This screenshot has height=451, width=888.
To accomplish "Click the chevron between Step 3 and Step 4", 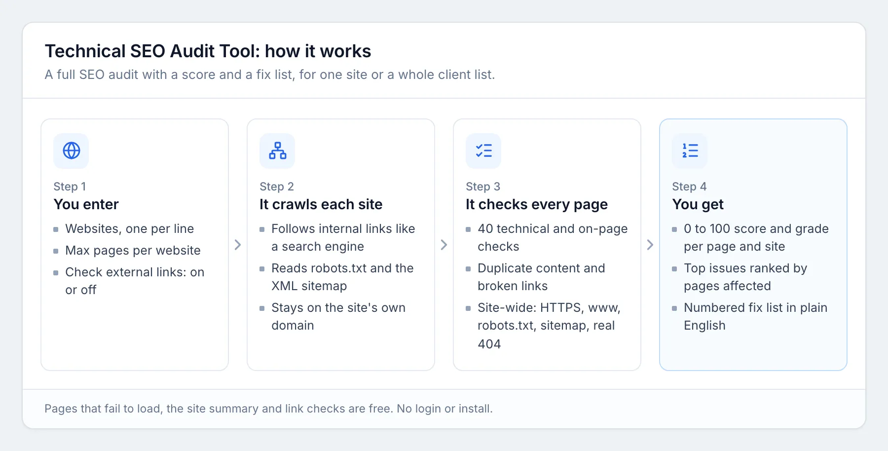I will [x=650, y=245].
